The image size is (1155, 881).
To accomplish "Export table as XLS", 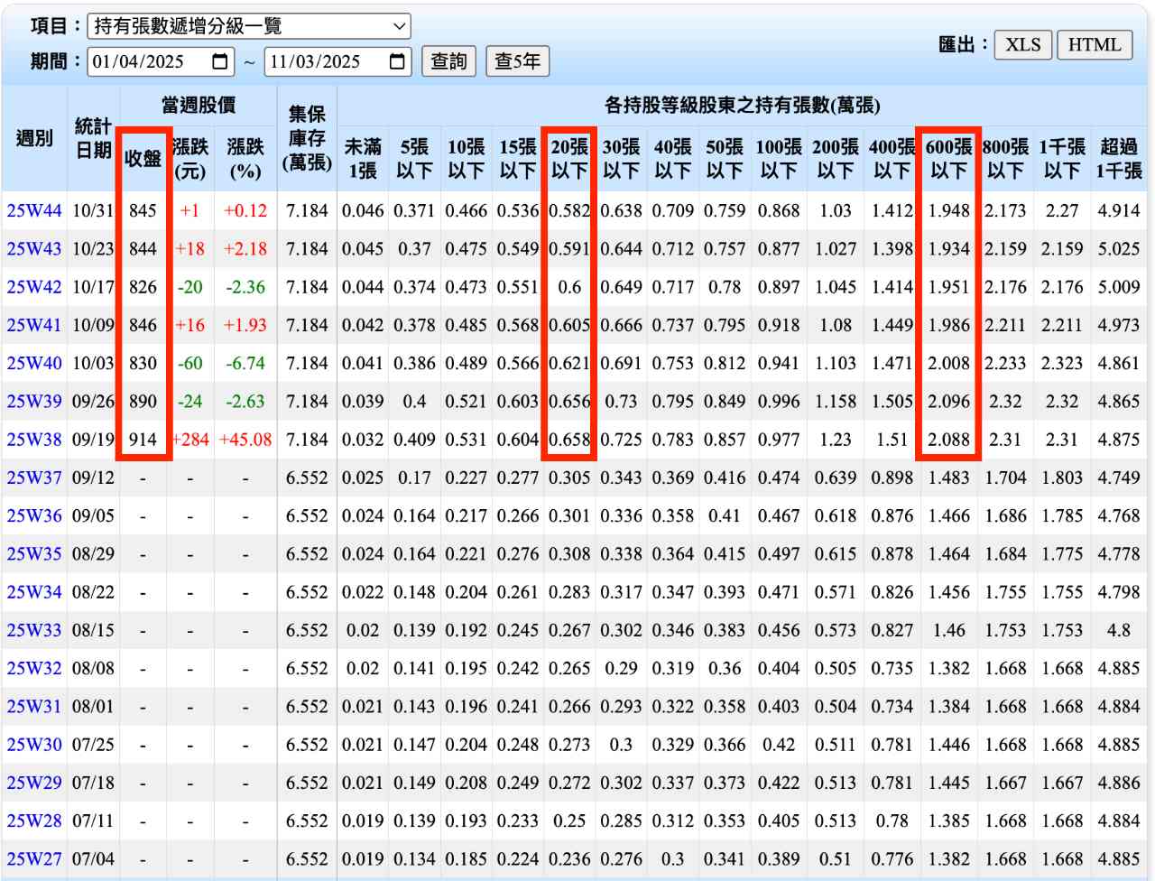I will (x=1022, y=44).
